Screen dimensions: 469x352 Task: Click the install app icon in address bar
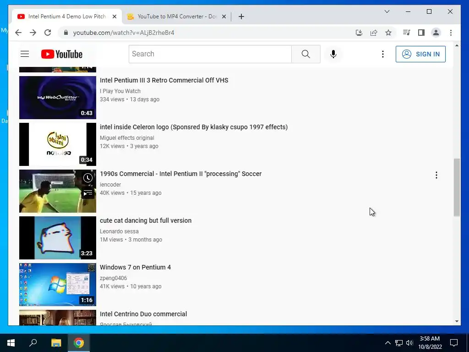(x=359, y=33)
